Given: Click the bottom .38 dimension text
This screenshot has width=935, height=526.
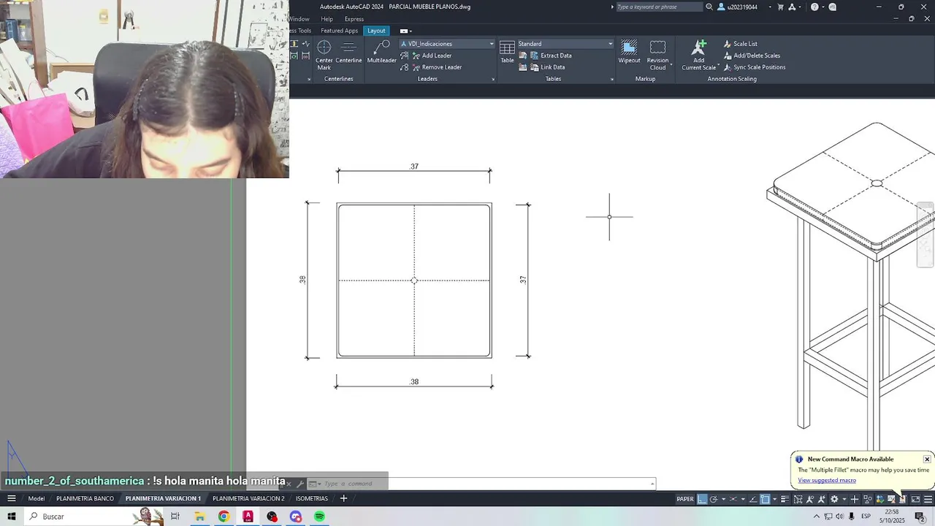Looking at the screenshot, I should click(414, 381).
